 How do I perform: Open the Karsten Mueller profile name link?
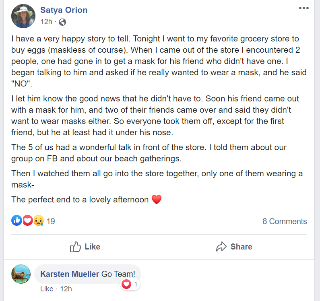pos(70,274)
